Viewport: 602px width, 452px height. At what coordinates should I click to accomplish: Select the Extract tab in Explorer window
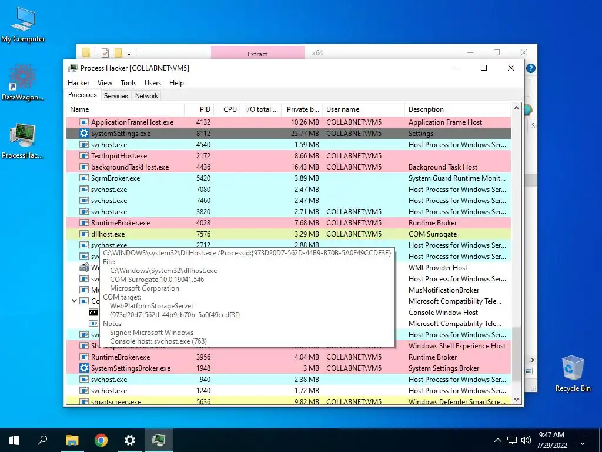[257, 54]
